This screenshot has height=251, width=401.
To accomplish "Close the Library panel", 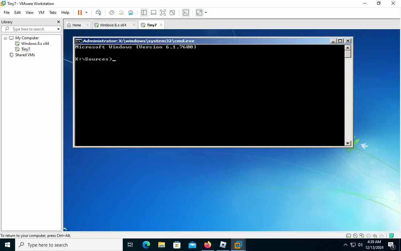I will click(x=58, y=22).
